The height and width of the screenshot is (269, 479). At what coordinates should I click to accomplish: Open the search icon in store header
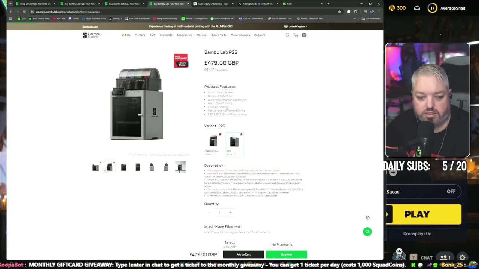287,35
